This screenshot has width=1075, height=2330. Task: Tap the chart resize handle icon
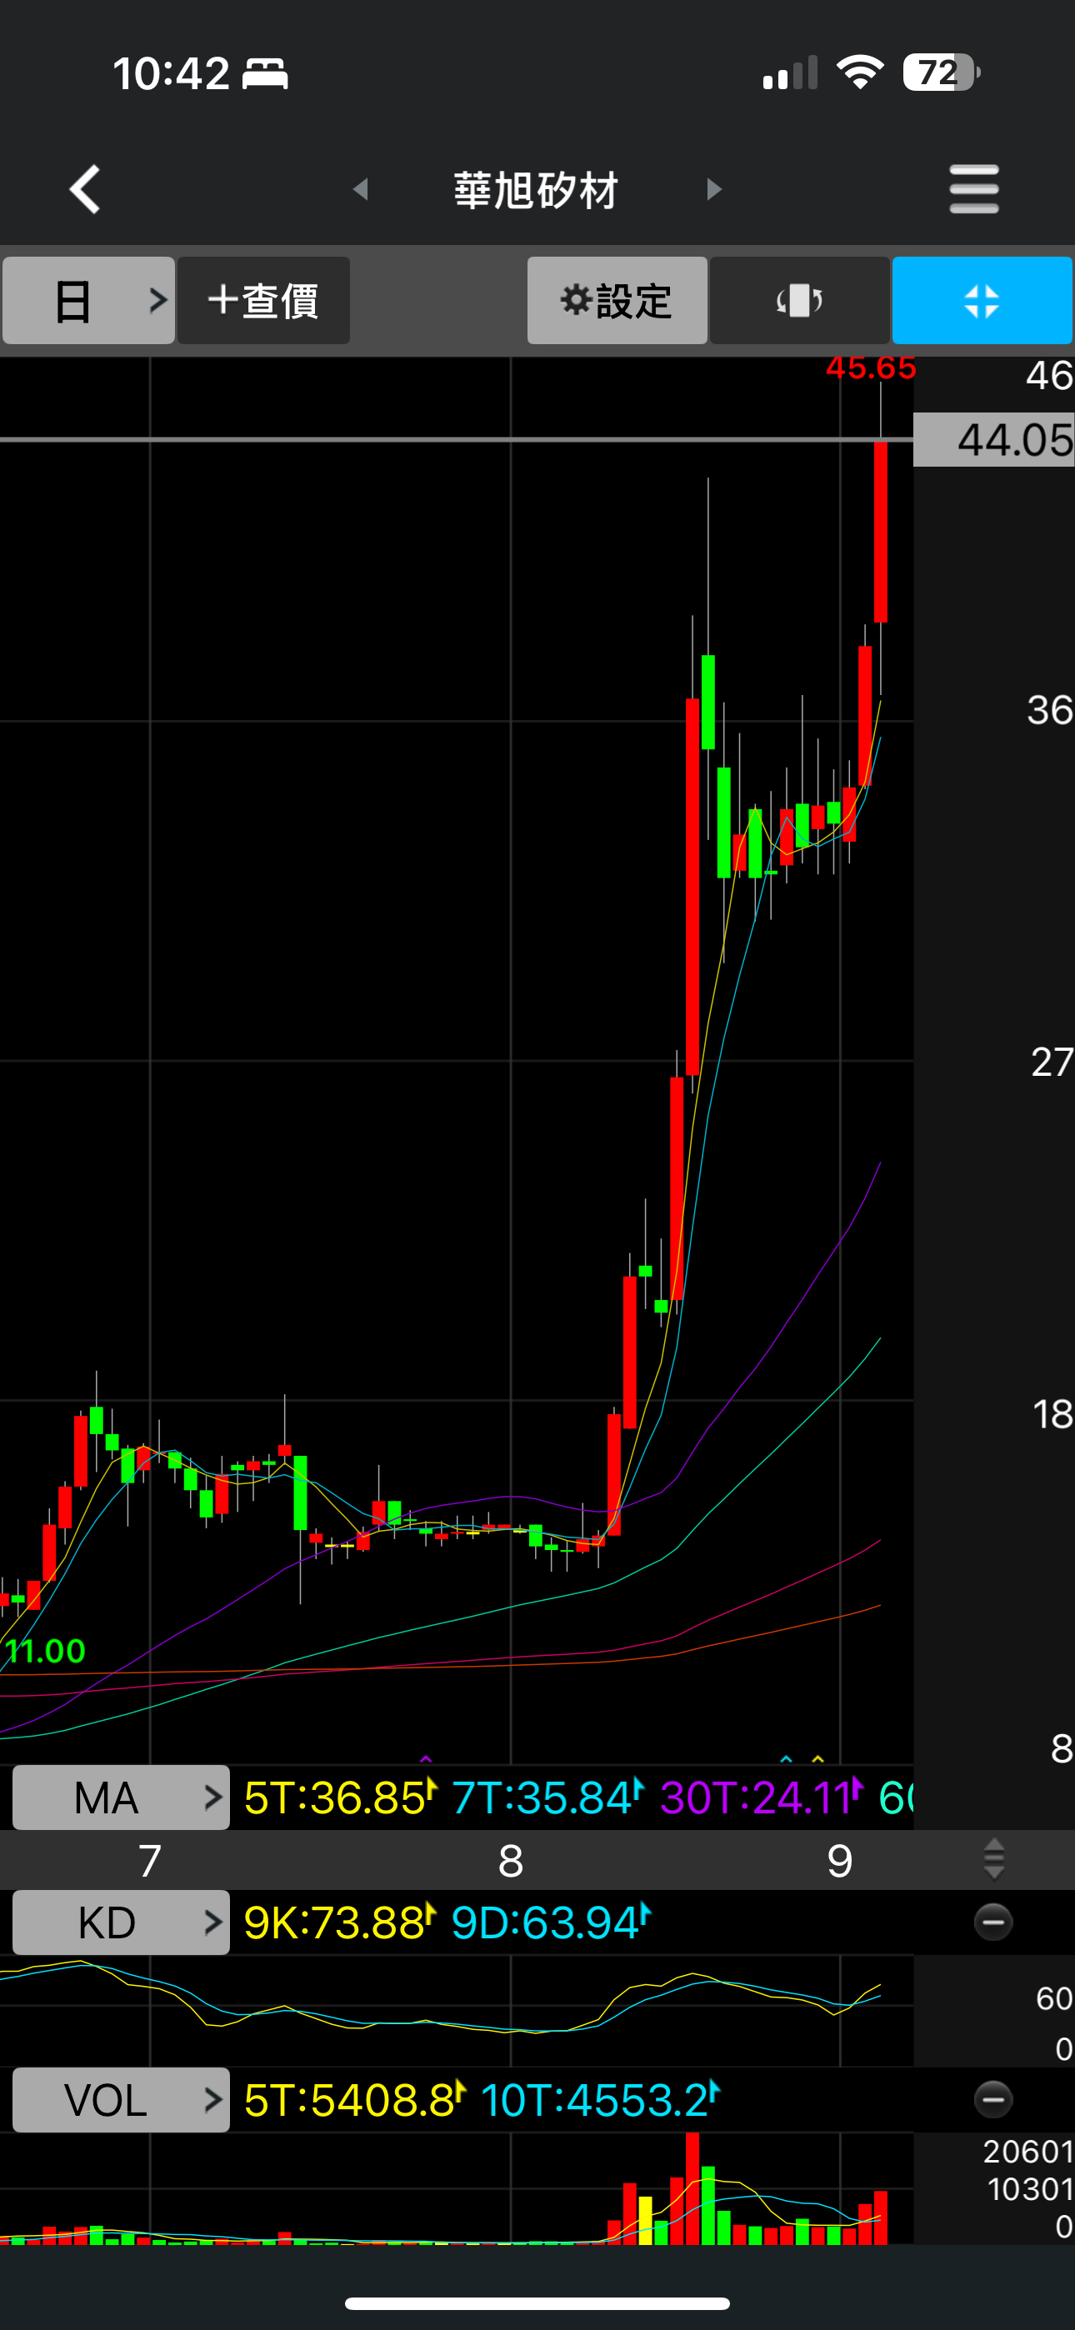point(993,1859)
